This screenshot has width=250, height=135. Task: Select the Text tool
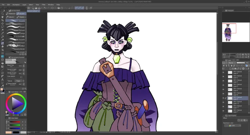coord(3,79)
